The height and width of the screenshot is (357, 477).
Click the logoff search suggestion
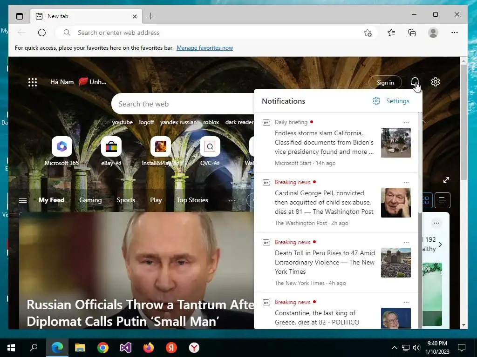[x=146, y=122]
